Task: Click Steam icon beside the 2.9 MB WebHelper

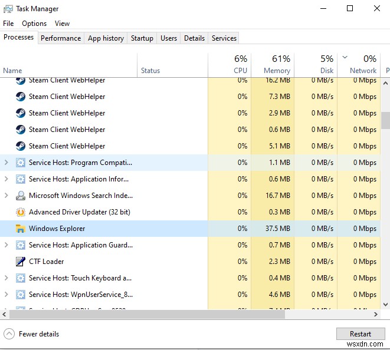Action: click(21, 113)
